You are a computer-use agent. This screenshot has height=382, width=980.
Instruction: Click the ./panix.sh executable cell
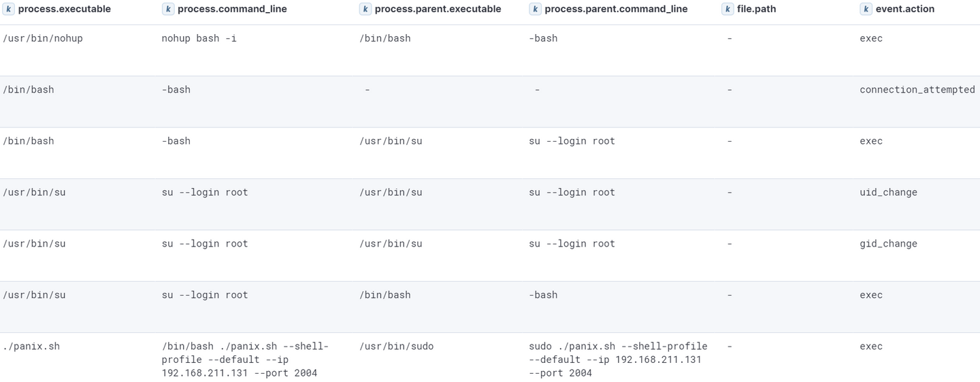coord(31,346)
